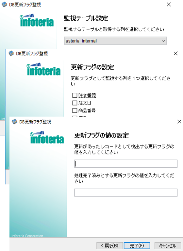Click the キャンセル cancel button
The image size is (183, 251).
click(x=167, y=245)
